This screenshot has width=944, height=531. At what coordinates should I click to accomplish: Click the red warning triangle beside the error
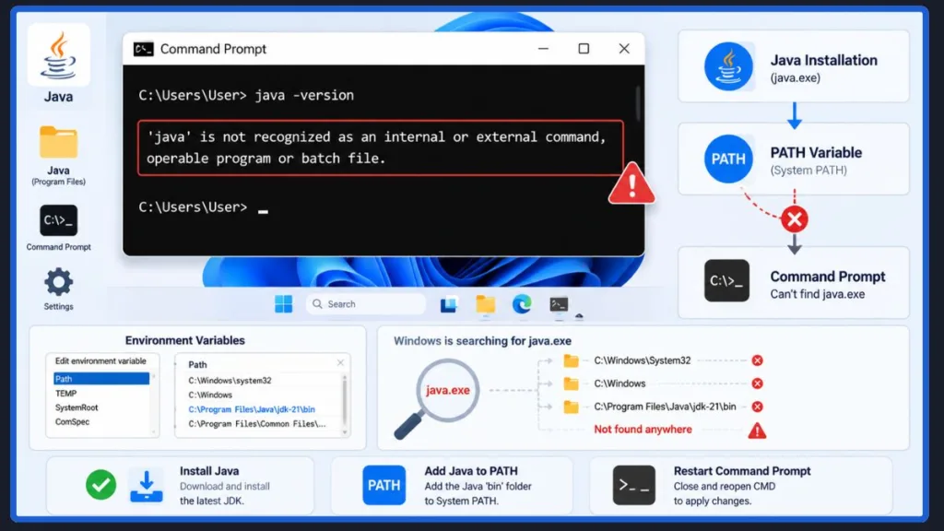(631, 184)
